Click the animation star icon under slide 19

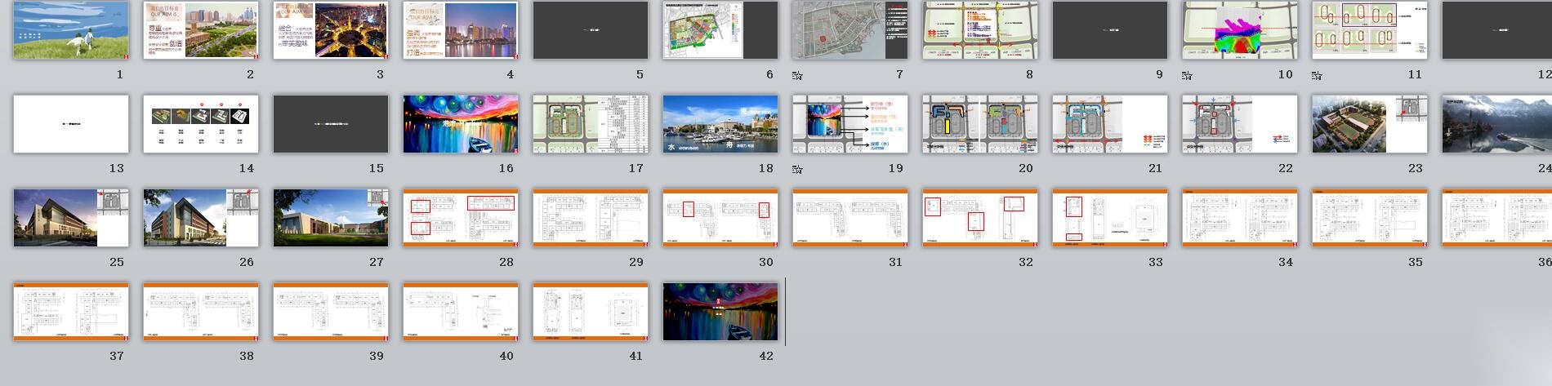click(796, 170)
